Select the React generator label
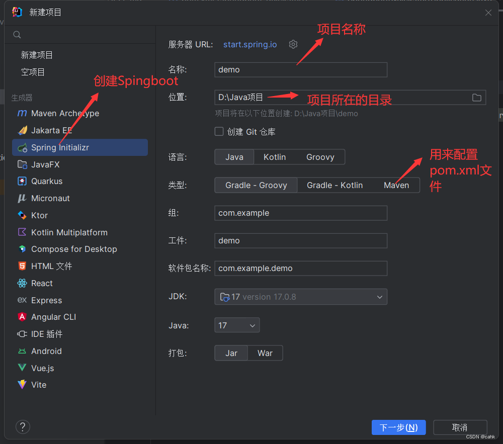The image size is (503, 444). 42,283
